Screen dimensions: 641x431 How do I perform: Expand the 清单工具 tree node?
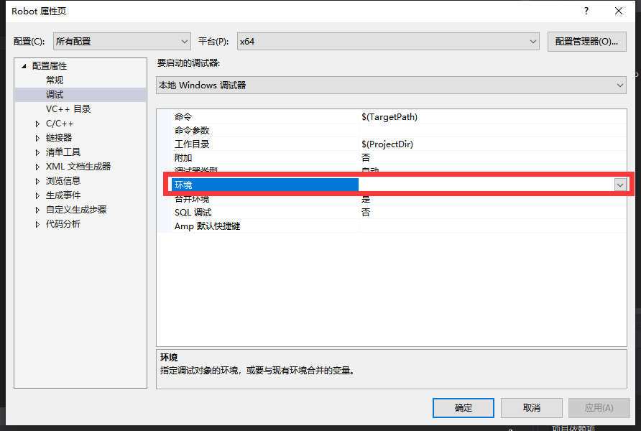tap(37, 152)
